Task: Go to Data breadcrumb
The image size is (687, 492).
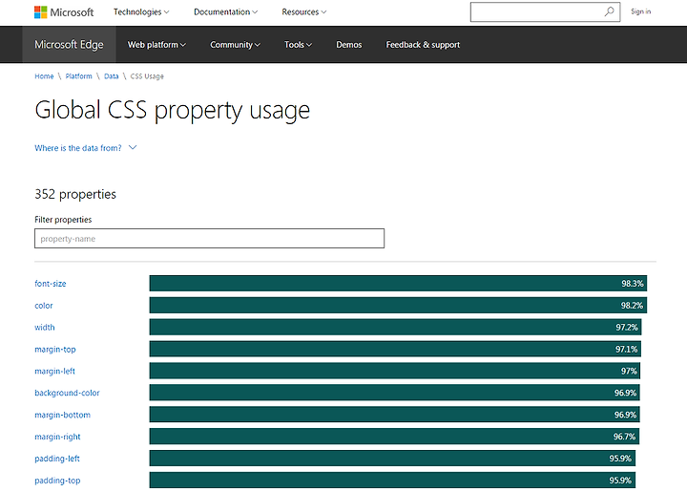Action: click(112, 76)
